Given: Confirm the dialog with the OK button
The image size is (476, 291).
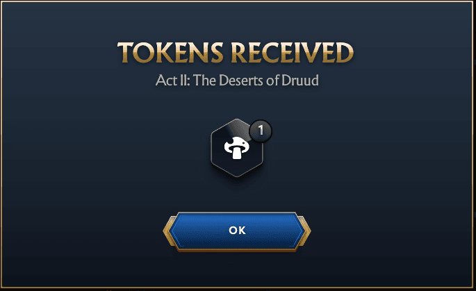Looking at the screenshot, I should [x=237, y=231].
